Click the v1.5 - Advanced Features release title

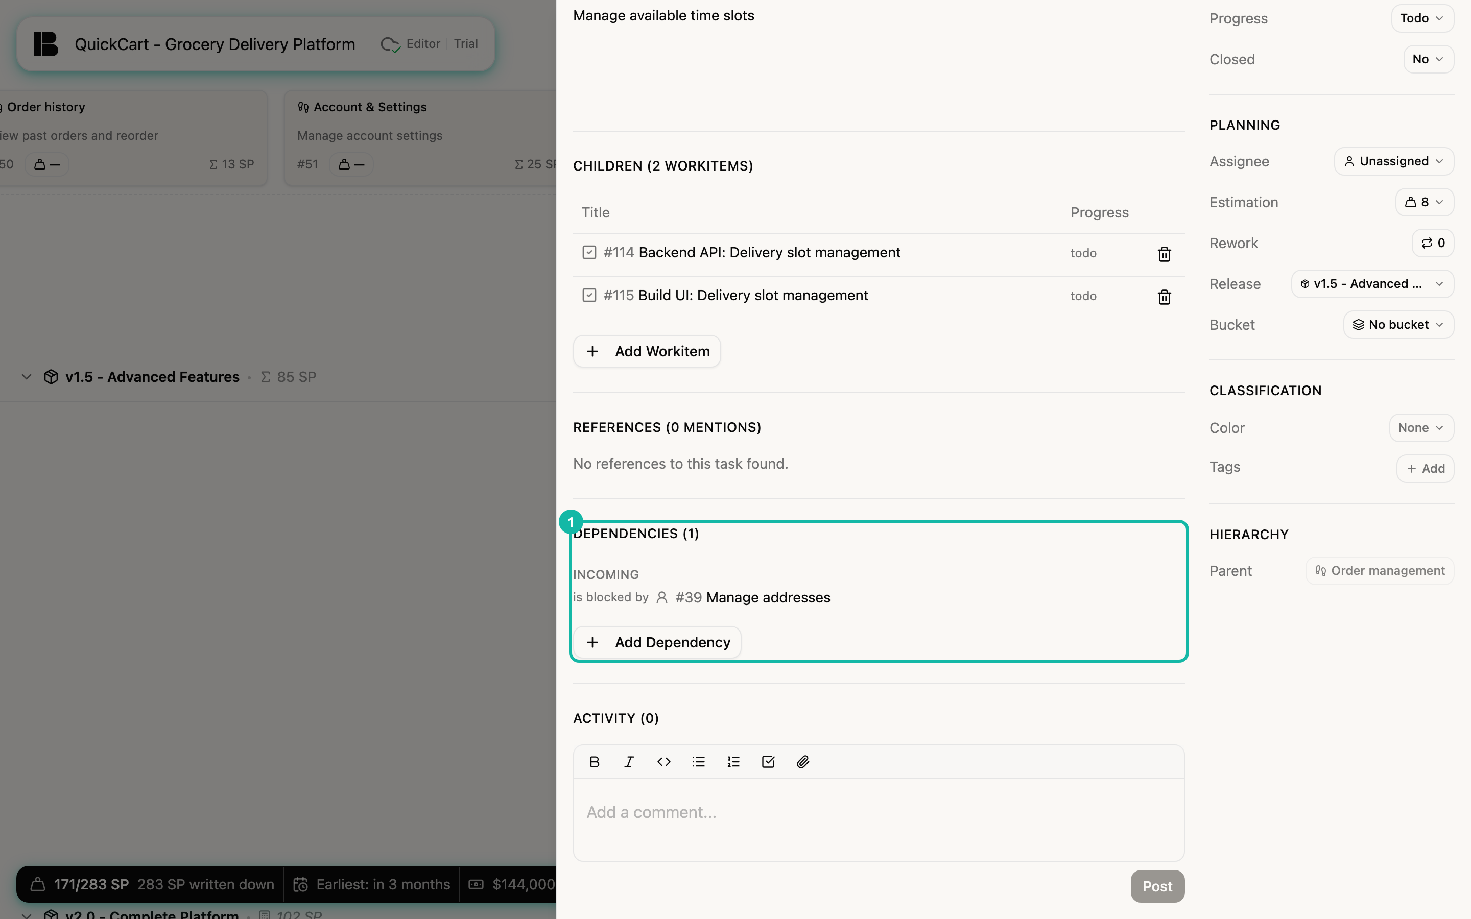tap(152, 377)
